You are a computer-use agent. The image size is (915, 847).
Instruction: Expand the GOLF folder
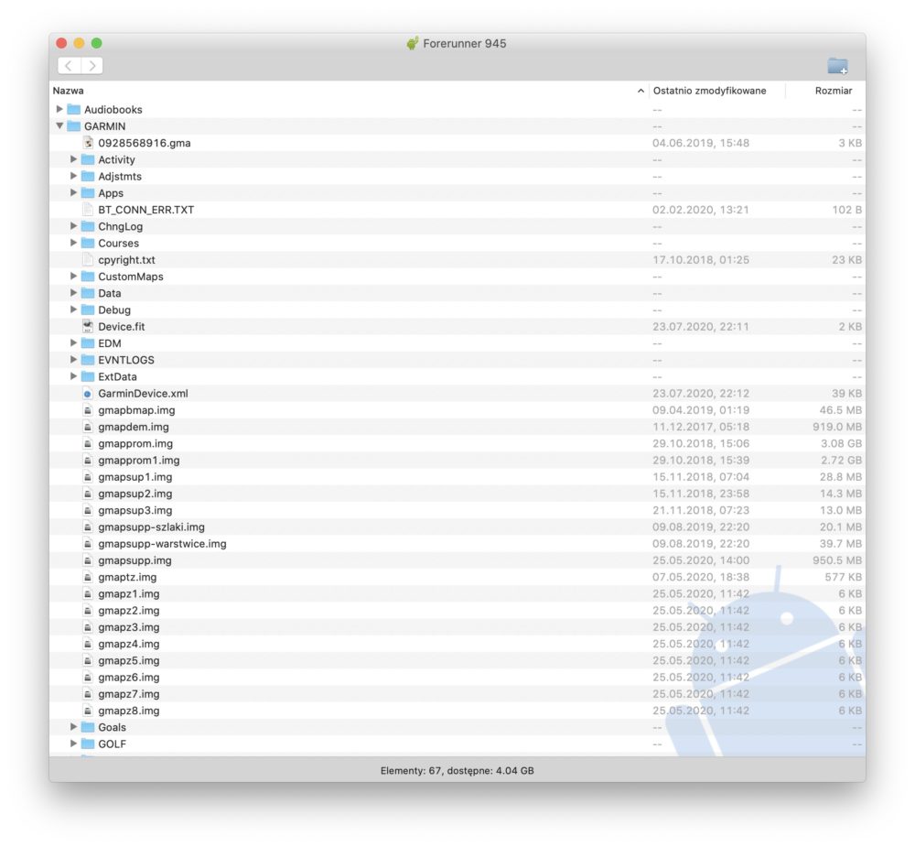[73, 744]
